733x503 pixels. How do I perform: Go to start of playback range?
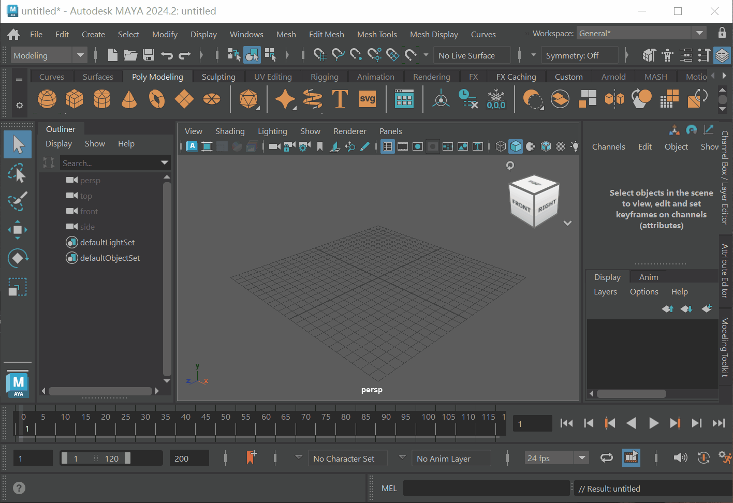(x=566, y=423)
